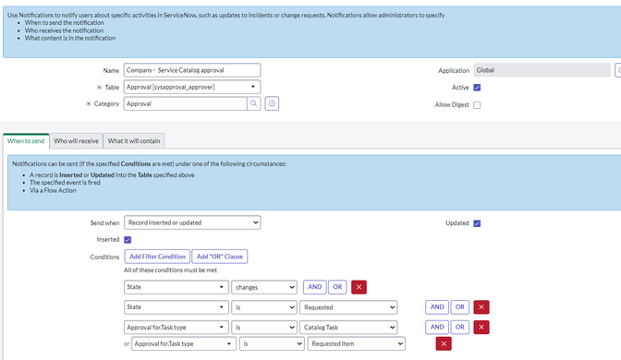Open field dropdown in State changes row
This screenshot has height=360, width=621.
tap(177, 287)
